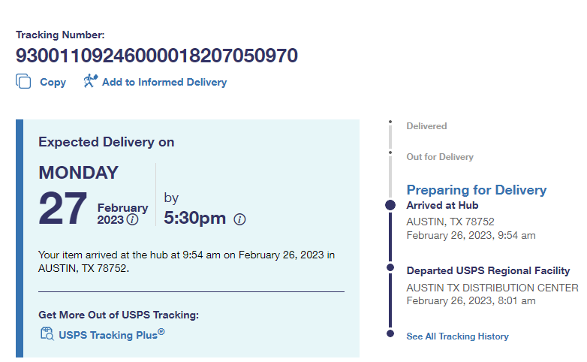The image size is (587, 362).
Task: Click the Delivered status label
Action: tap(426, 126)
